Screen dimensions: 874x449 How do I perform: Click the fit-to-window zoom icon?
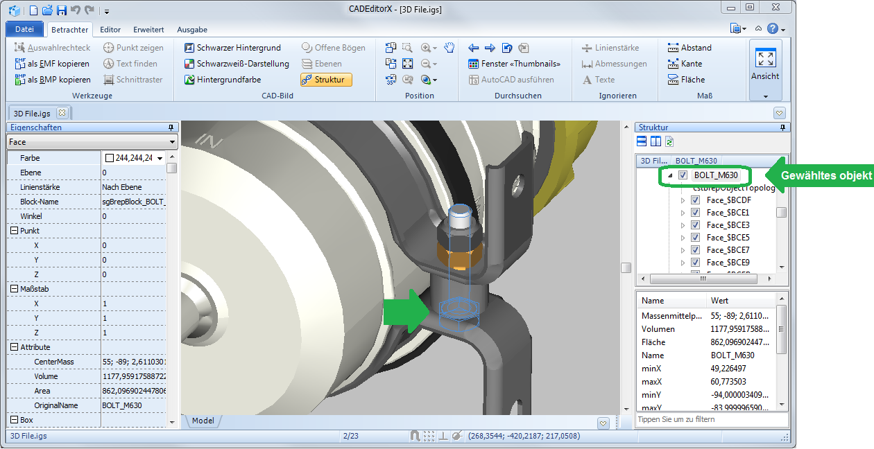[408, 64]
